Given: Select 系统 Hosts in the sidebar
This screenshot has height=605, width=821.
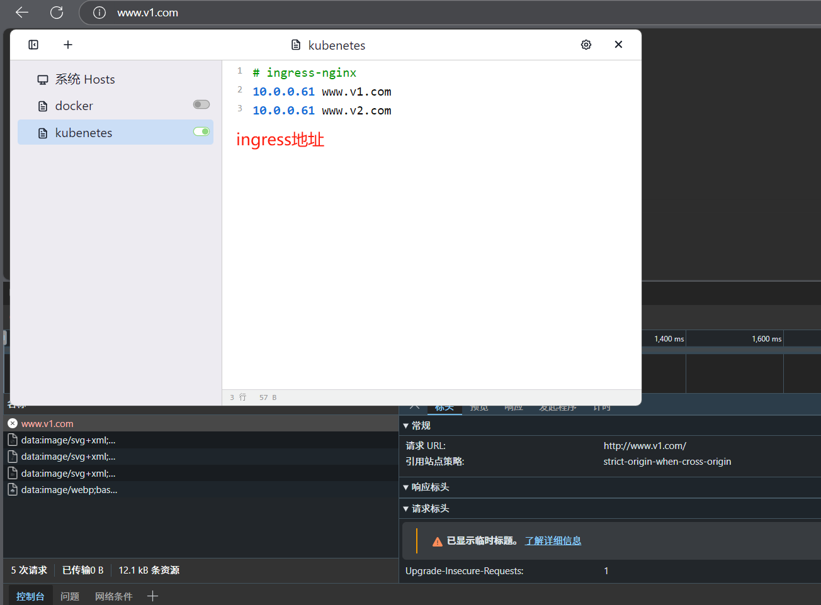Looking at the screenshot, I should coord(116,79).
